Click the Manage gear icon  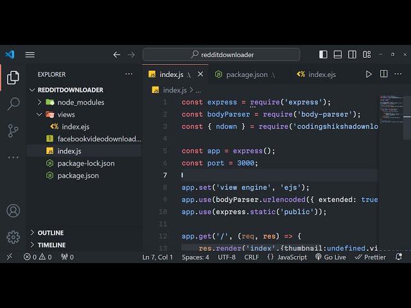point(13,237)
